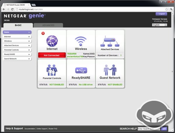Select Parental Controls in the sidebar

17,50
